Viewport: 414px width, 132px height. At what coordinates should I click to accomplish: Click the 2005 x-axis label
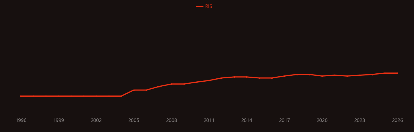point(134,121)
